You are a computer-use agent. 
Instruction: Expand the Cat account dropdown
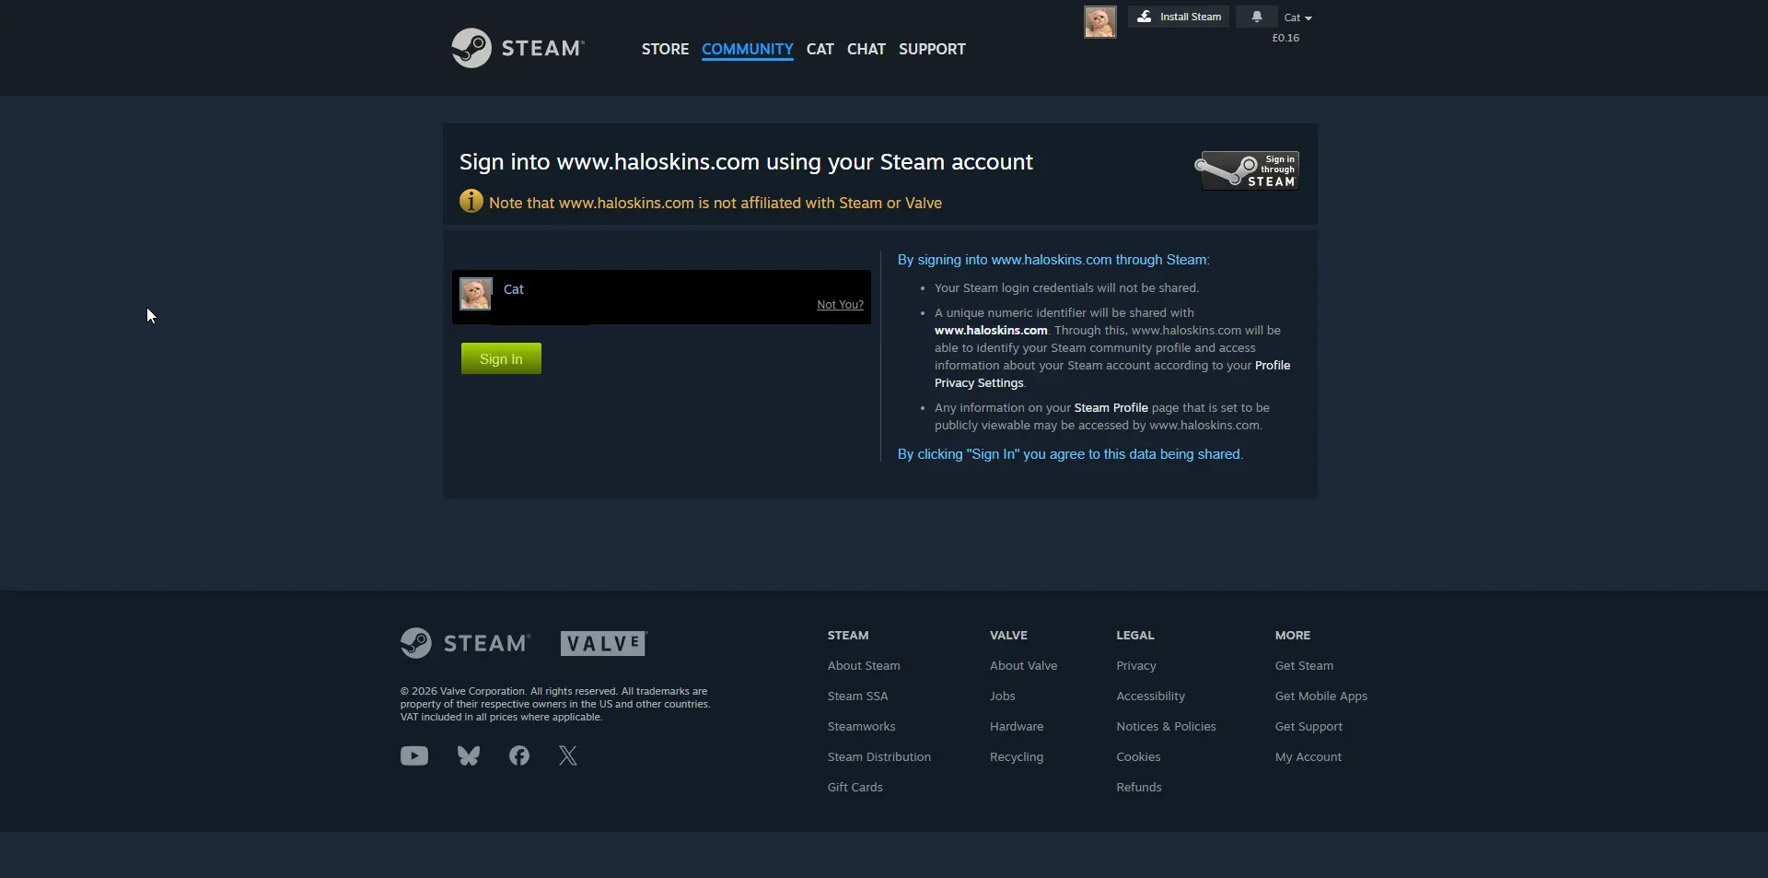point(1297,18)
